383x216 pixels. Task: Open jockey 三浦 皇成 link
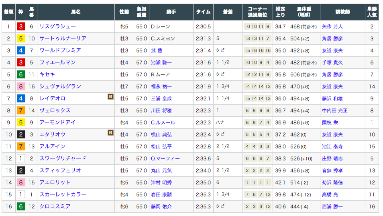(x=161, y=98)
